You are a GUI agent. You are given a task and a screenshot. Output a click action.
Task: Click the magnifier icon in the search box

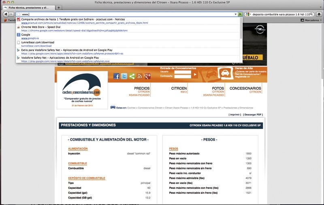pos(311,14)
